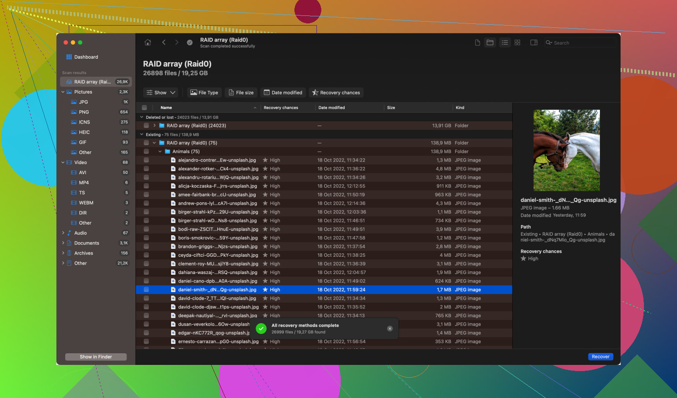The height and width of the screenshot is (398, 677).
Task: Expand the deleted RAID array (24023) folder
Action: [154, 126]
